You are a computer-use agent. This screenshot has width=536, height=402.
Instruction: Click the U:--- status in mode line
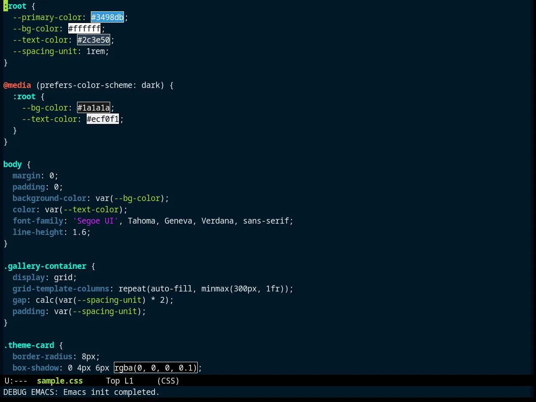coord(16,381)
